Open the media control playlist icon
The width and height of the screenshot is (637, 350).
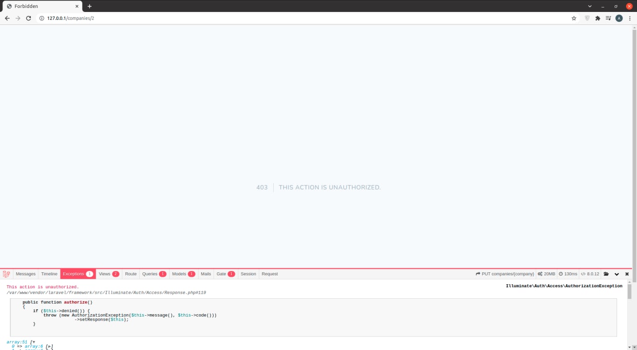click(x=608, y=18)
